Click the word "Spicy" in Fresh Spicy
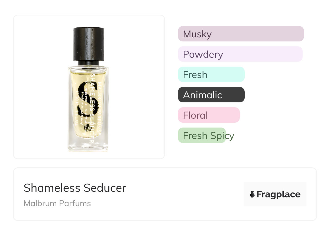Screen dimensions: 330x234 tap(222, 136)
